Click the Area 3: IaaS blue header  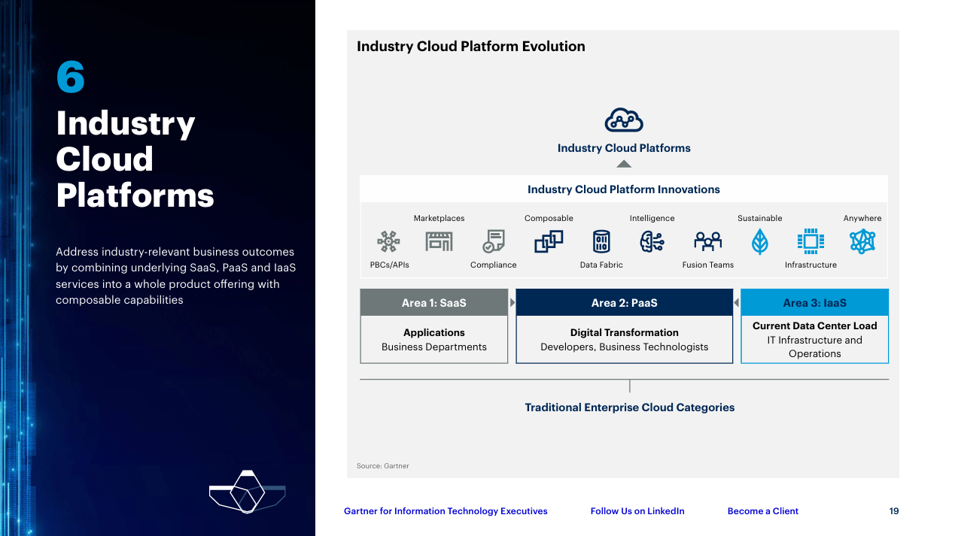tap(814, 303)
